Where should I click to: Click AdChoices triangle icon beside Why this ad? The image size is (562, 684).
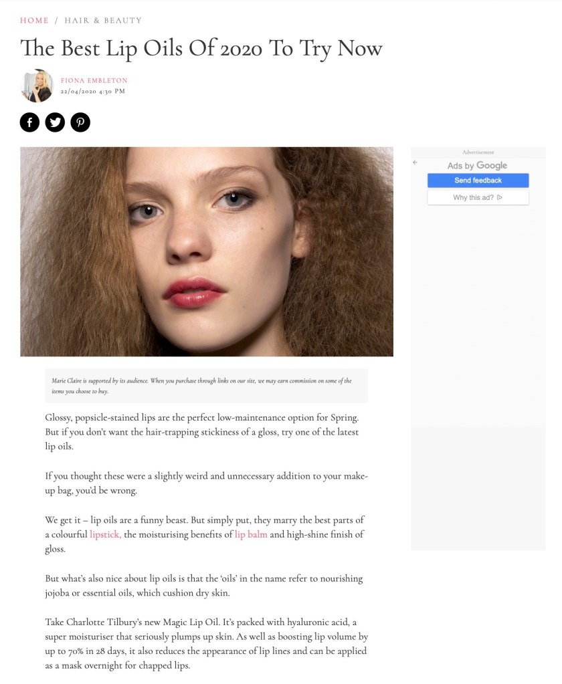point(500,198)
